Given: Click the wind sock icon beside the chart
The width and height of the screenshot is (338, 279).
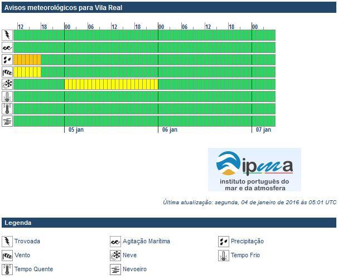Looking at the screenshot, I should click(x=7, y=72).
